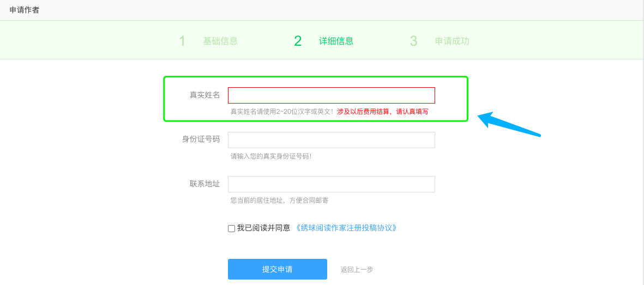Select the 联系地址 input field
644x285 pixels.
tap(331, 184)
